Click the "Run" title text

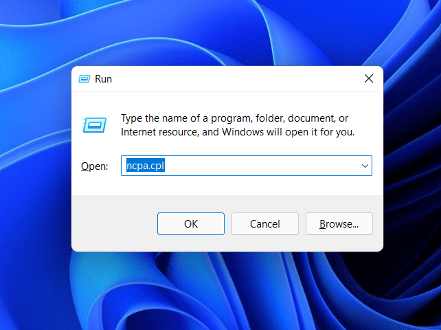point(103,79)
